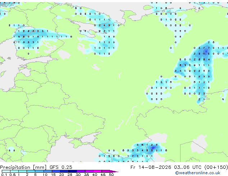Viewport: 228px width, 176px height.
Task: Click the 45–50 mm legend color swatch
Action: (x=106, y=171)
